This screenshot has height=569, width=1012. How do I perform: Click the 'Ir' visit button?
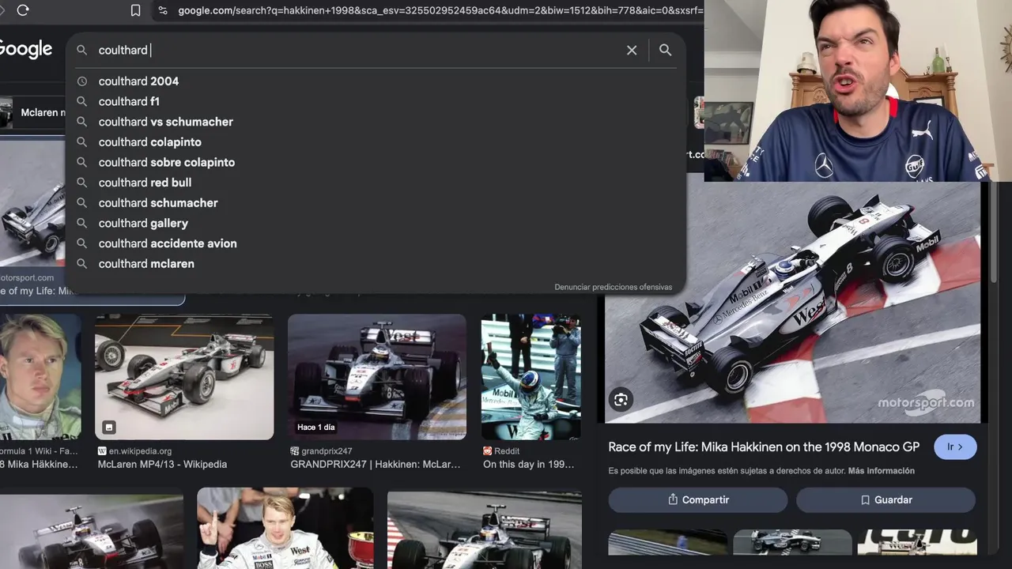[x=955, y=447]
